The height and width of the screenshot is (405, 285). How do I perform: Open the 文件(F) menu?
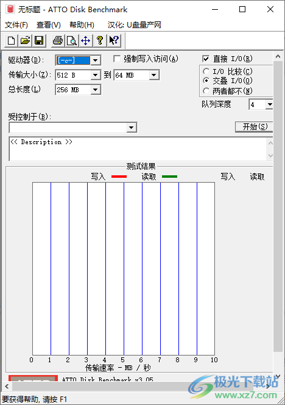click(16, 25)
